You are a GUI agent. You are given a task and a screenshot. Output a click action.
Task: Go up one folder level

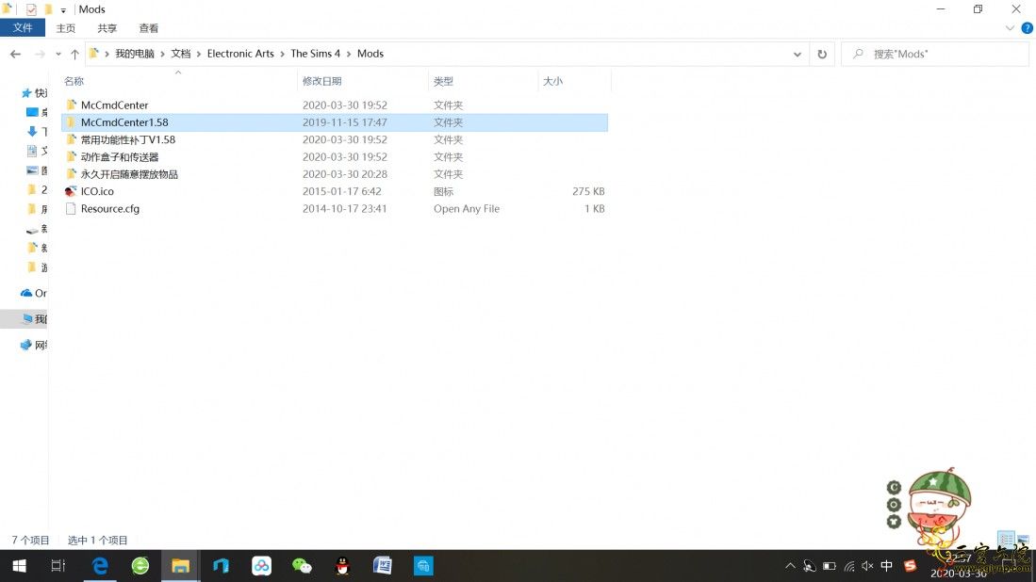[x=74, y=54]
